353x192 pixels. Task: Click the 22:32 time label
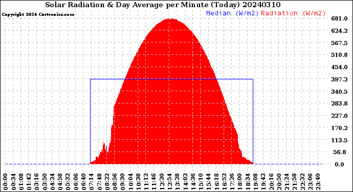point(302,182)
